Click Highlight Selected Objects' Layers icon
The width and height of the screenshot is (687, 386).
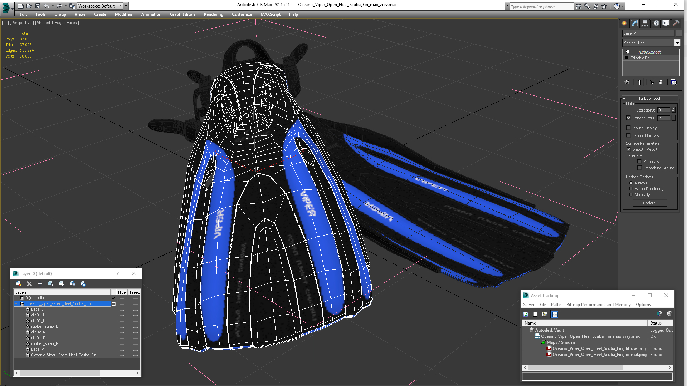coord(62,284)
